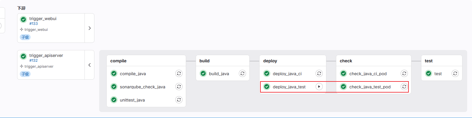Retry the check_java_ci_pod job
This screenshot has height=118, width=472.
[404, 73]
